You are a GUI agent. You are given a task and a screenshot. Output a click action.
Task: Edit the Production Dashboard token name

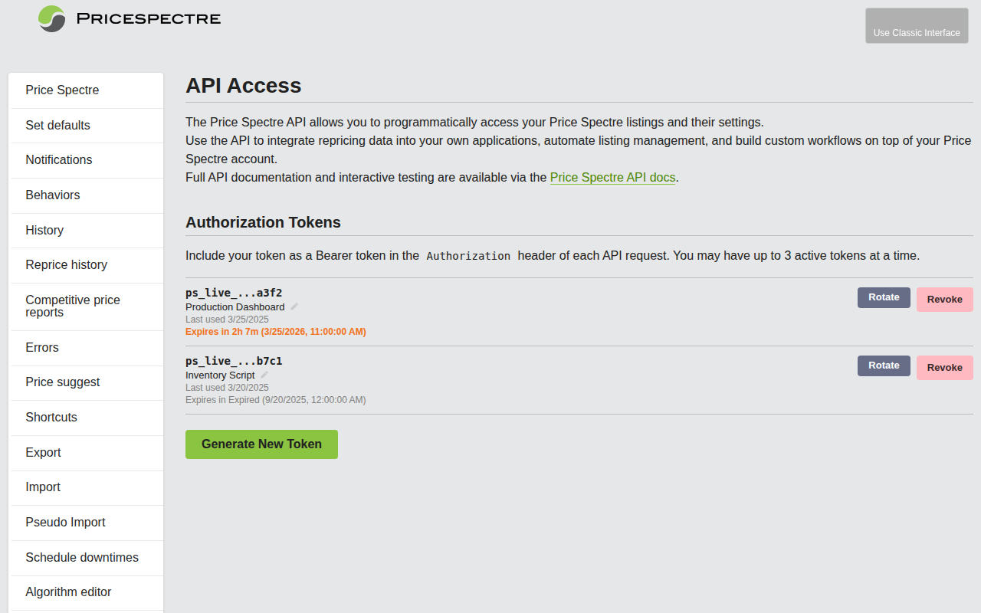click(294, 306)
